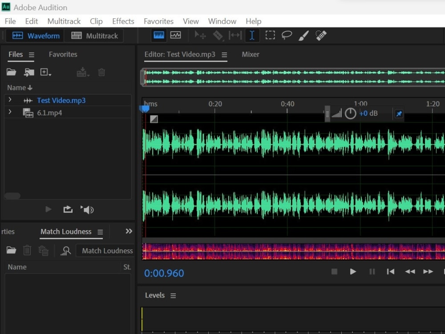
Task: Open Insert into Multitrack dropdown
Action: tap(83, 73)
